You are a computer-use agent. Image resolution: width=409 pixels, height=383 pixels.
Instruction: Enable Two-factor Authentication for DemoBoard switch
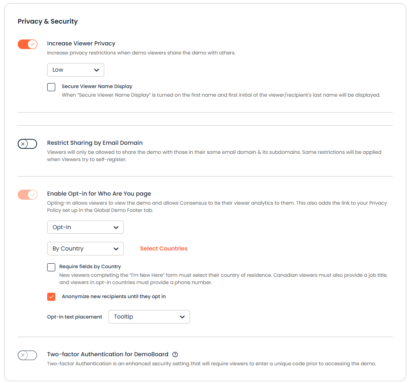tap(27, 355)
